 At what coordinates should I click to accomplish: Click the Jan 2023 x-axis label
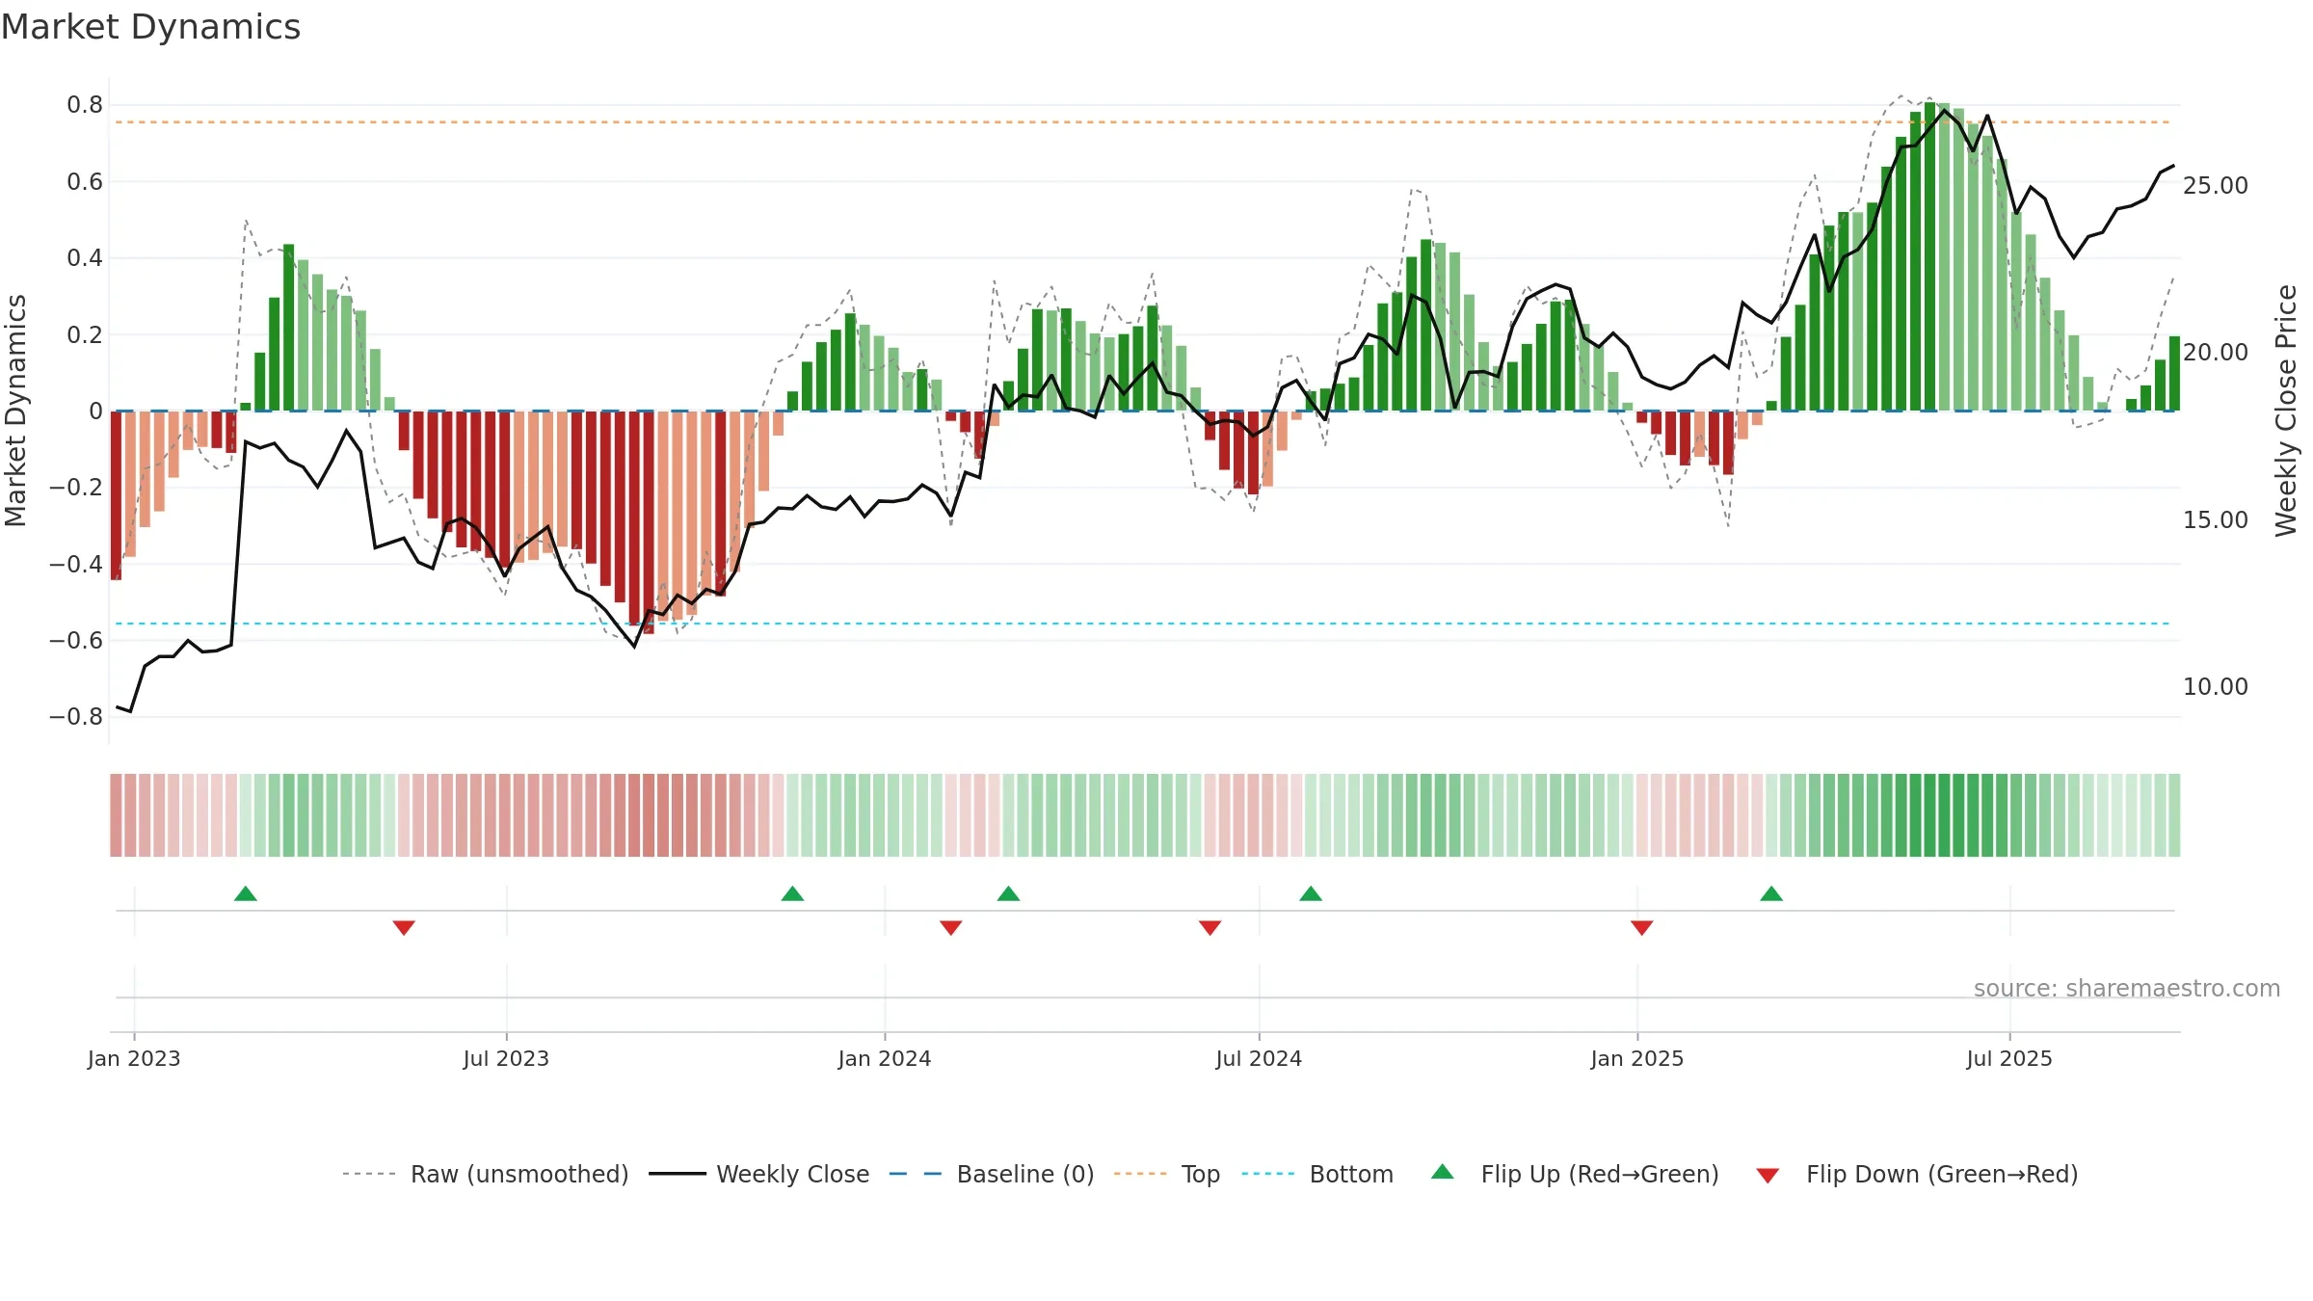(134, 1058)
